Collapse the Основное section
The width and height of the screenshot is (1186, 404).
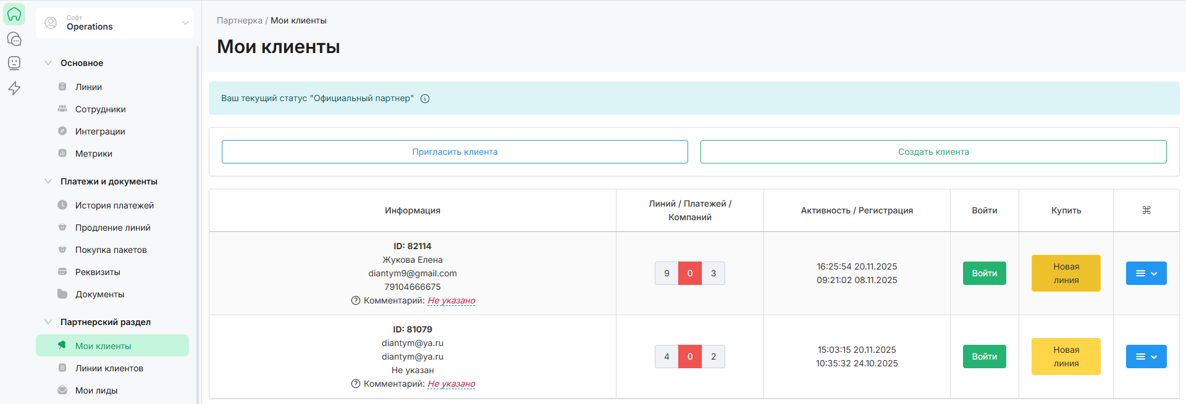coord(48,63)
